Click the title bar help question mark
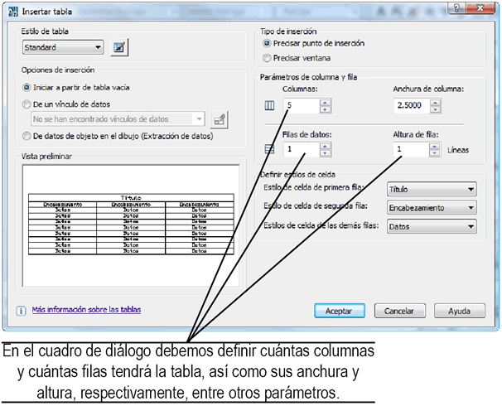502x406 pixels. pos(456,8)
